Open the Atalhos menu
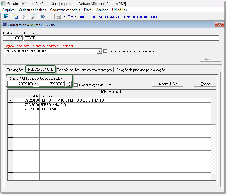 (x=102, y=10)
